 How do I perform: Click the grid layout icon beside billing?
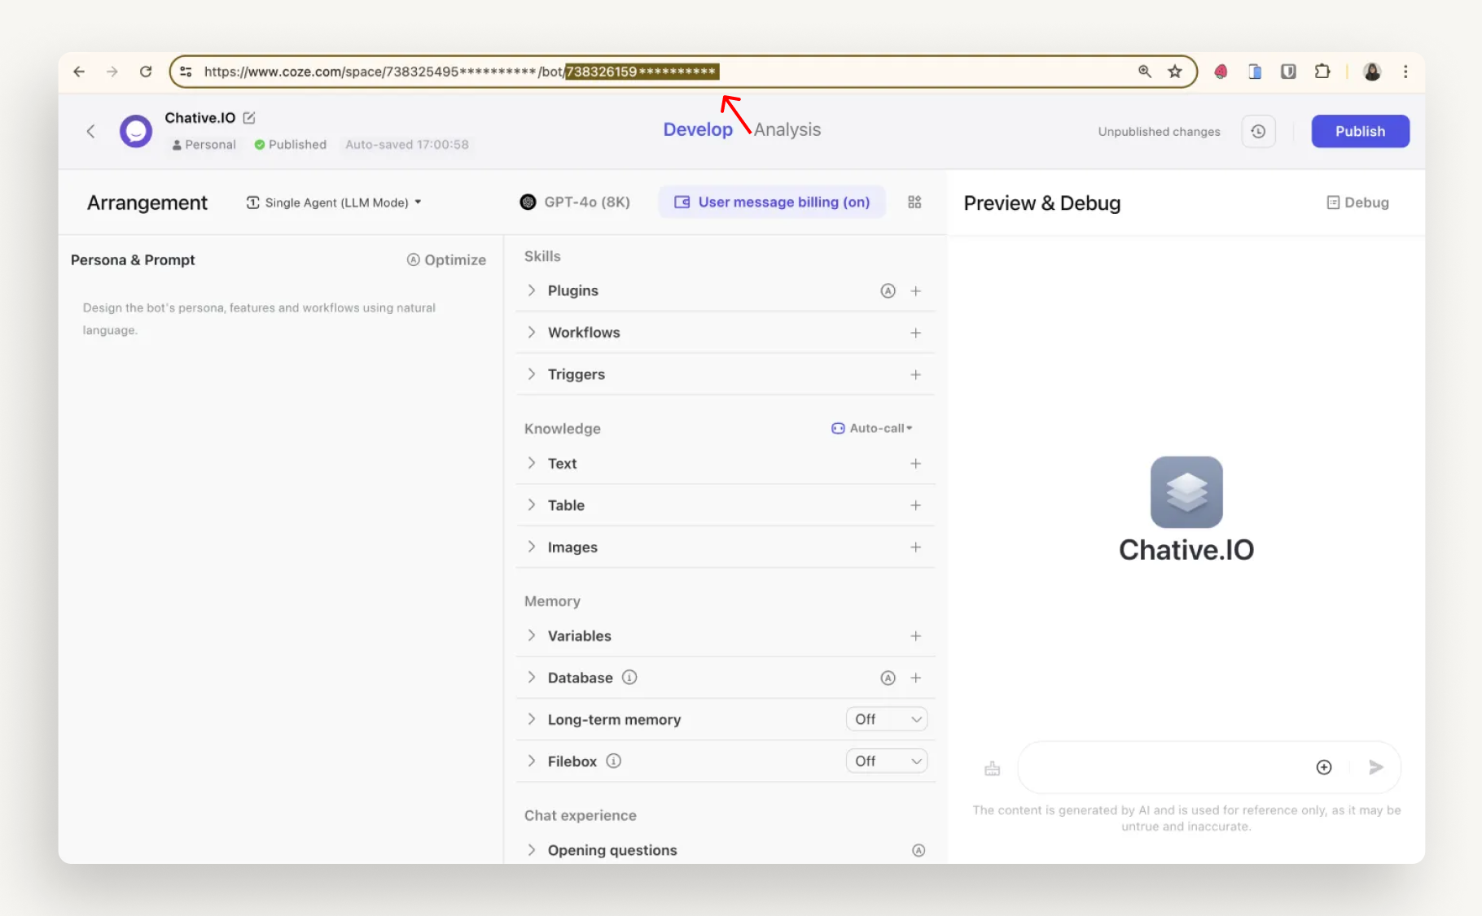click(914, 202)
